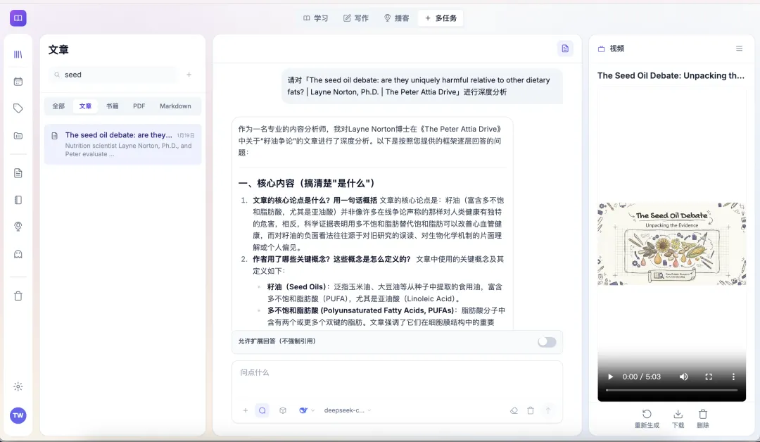Open the DeepSeek provider dropdown

pyautogui.click(x=306, y=410)
